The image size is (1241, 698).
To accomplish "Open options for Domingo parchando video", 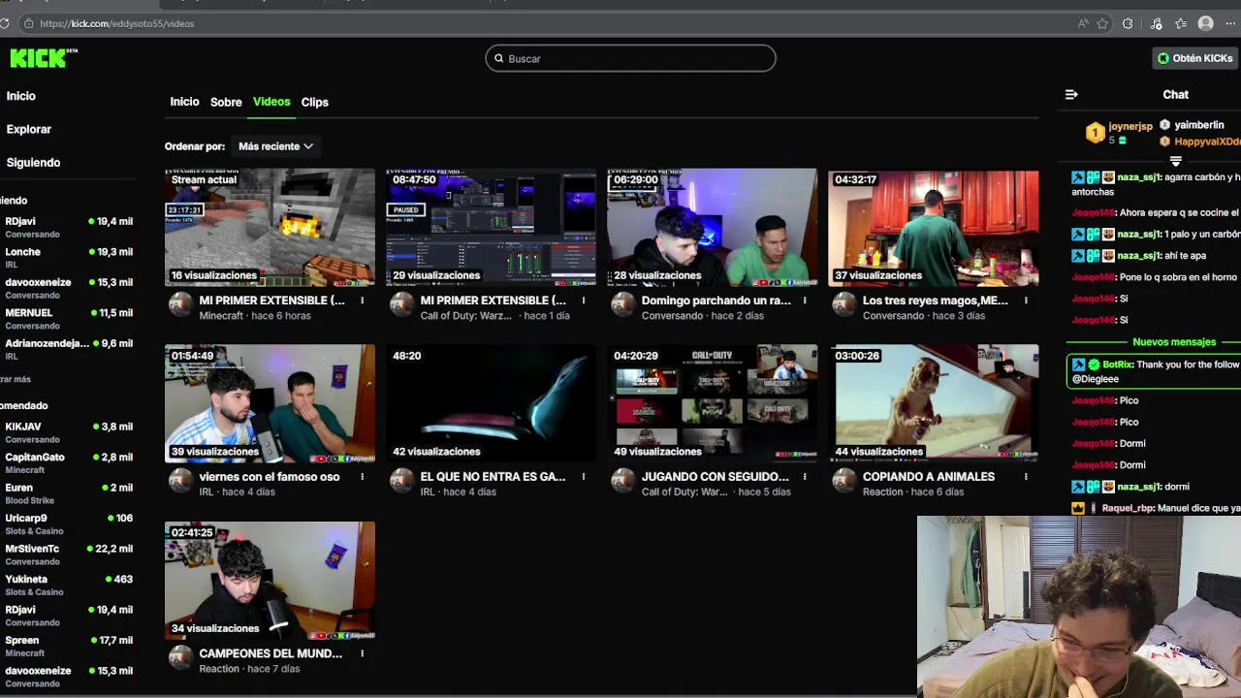I will click(805, 301).
